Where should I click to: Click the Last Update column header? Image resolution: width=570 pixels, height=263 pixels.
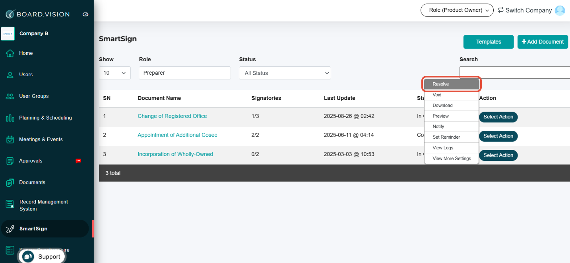pos(339,98)
